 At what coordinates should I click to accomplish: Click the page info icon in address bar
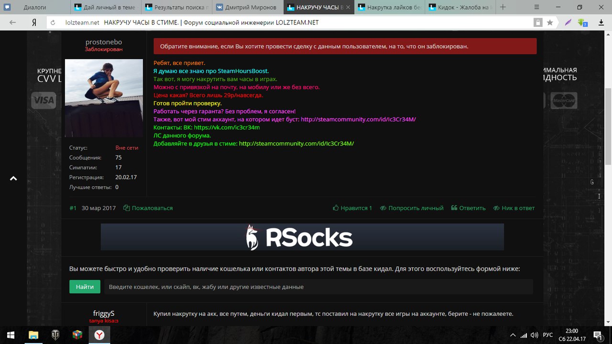point(54,22)
